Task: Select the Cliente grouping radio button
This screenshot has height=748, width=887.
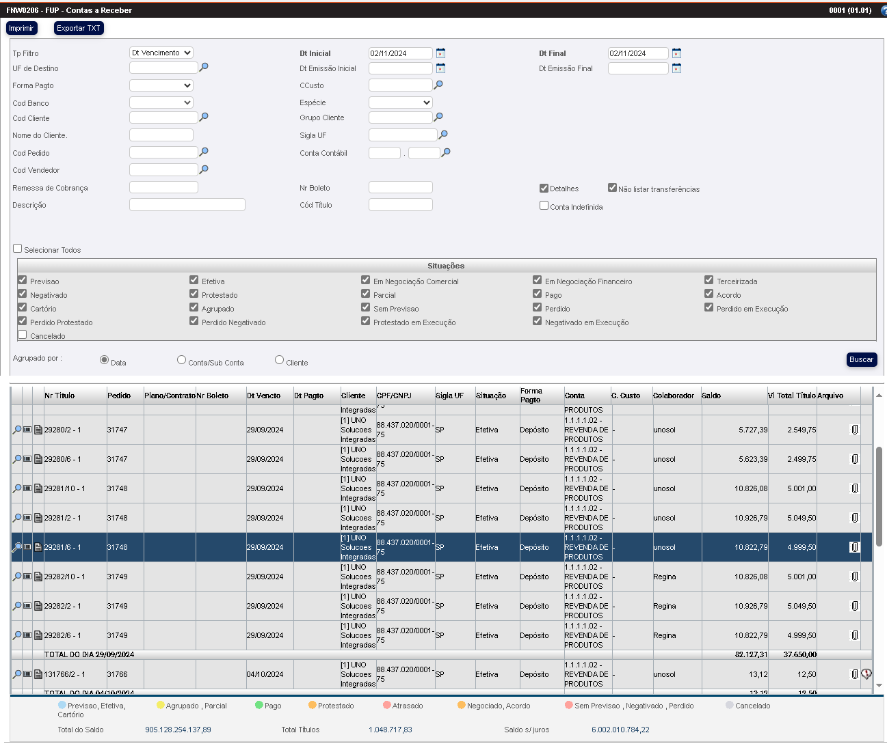Action: [x=279, y=360]
